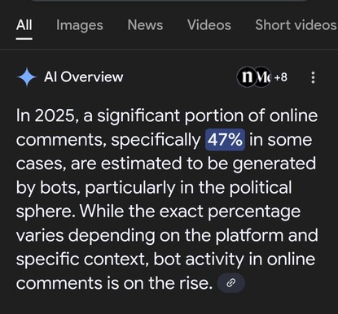Click the phrase "on the rise."
This screenshot has height=314, width=338.
coord(167,283)
